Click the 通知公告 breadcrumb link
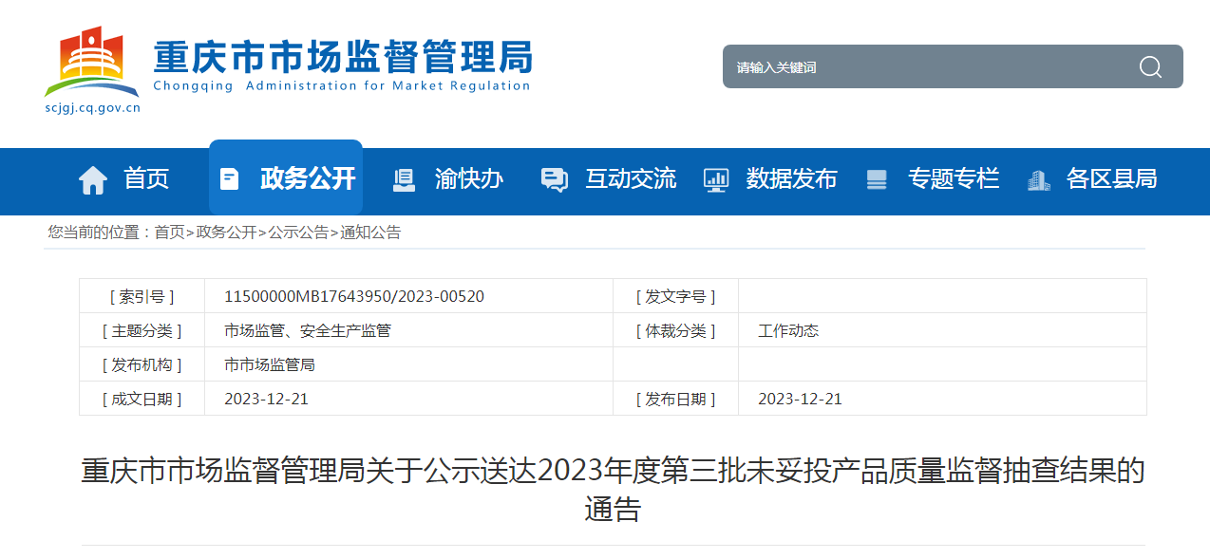 click(370, 232)
